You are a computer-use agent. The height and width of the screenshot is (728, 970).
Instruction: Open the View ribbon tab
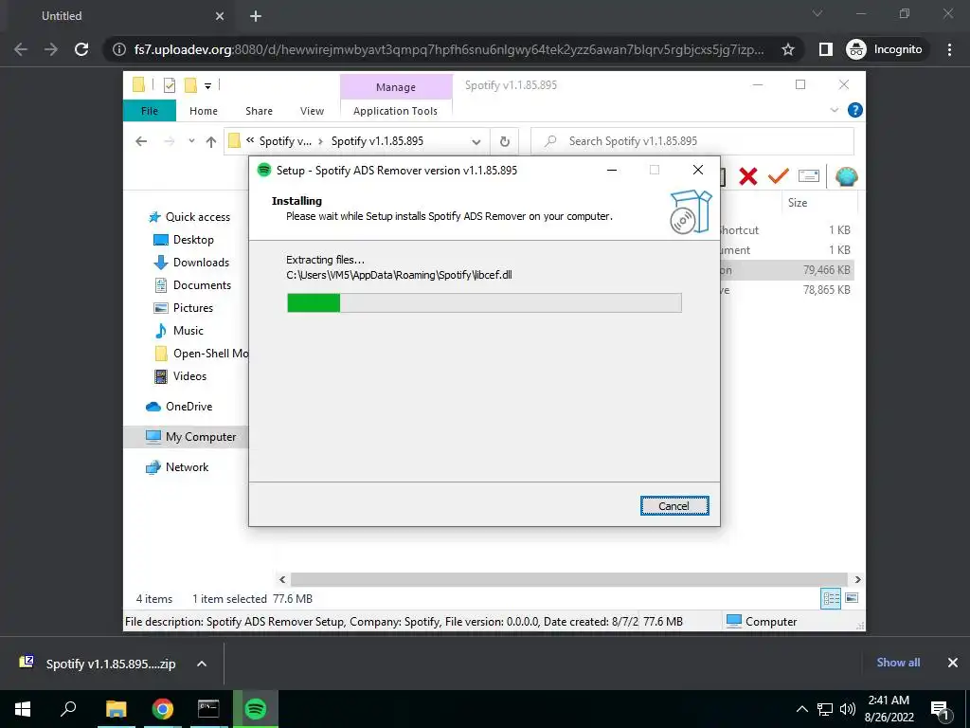click(x=312, y=111)
